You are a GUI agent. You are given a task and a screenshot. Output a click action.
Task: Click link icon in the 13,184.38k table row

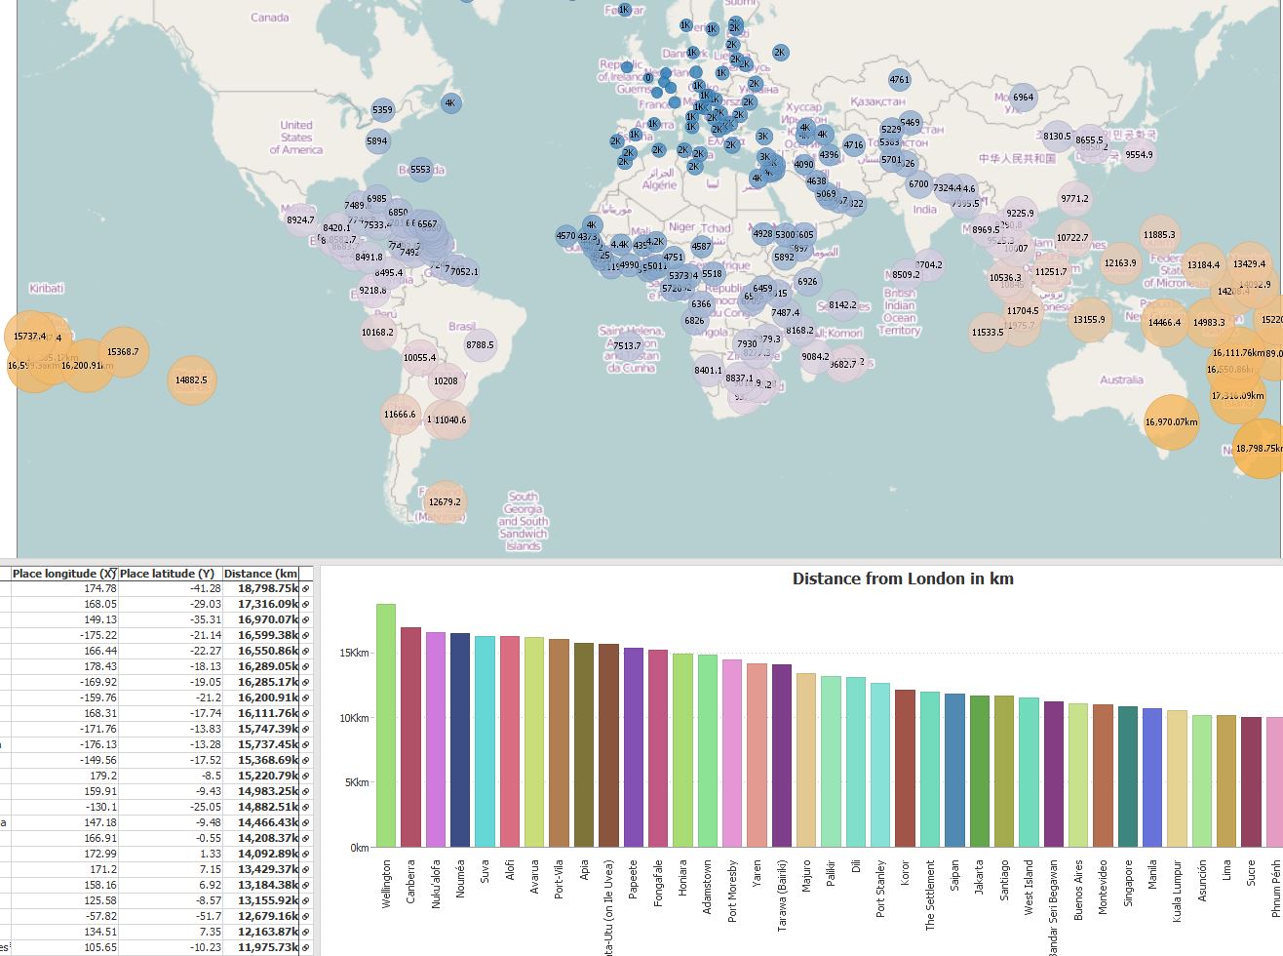305,886
